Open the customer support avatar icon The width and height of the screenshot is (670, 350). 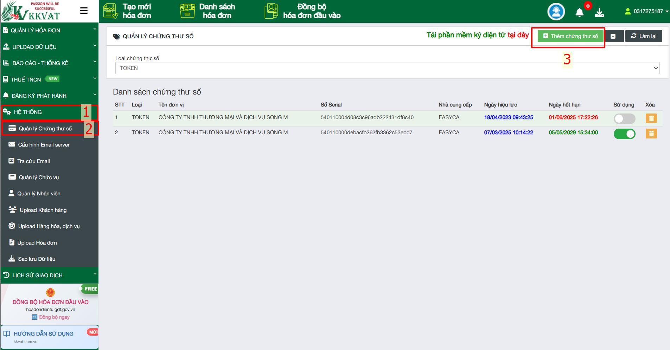556,12
